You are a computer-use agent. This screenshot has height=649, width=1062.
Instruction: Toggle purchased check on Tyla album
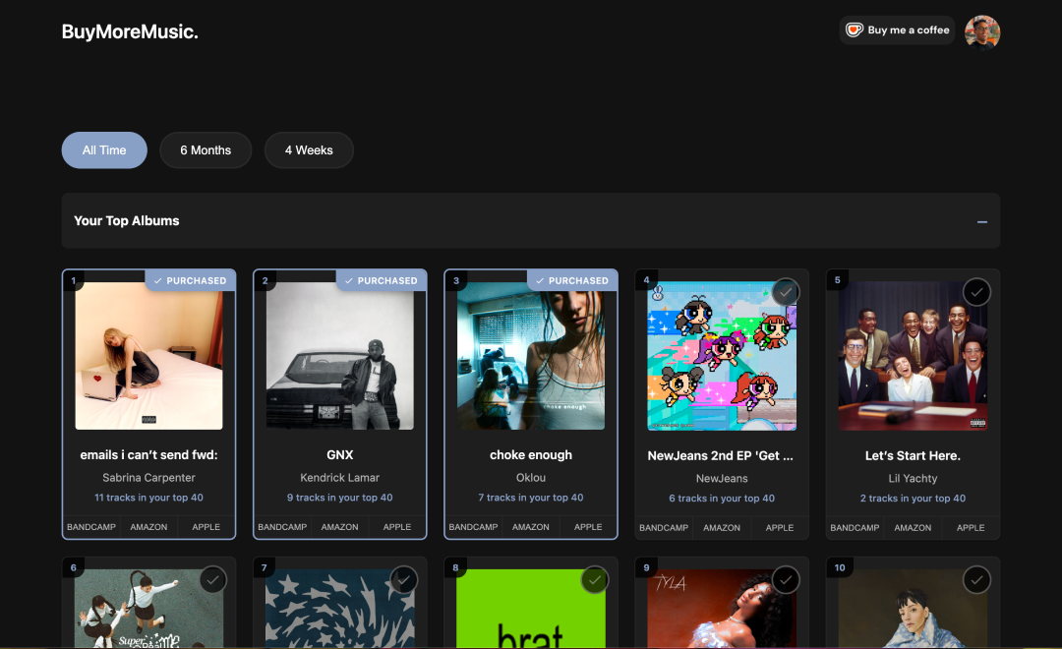point(785,580)
